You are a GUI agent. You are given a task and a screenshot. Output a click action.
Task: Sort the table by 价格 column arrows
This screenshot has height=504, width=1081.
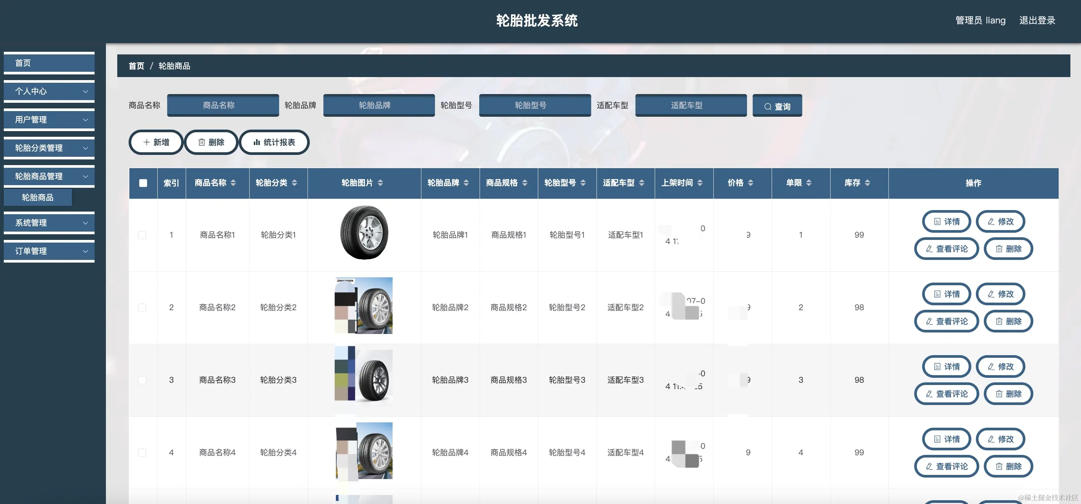tap(750, 183)
